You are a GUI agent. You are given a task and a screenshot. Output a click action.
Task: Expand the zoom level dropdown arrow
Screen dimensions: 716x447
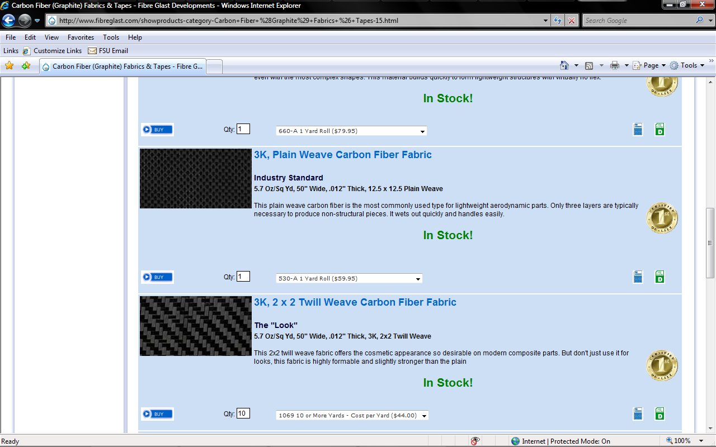pyautogui.click(x=701, y=441)
